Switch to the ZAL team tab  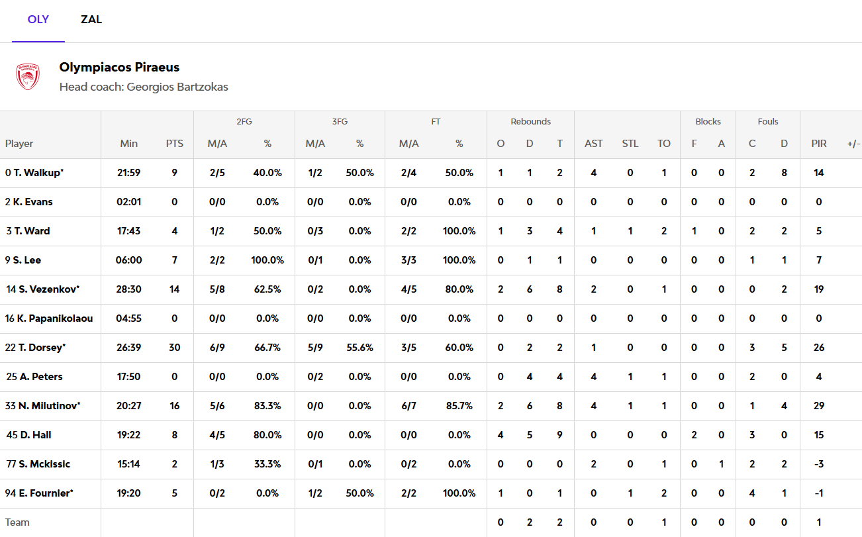(x=91, y=20)
